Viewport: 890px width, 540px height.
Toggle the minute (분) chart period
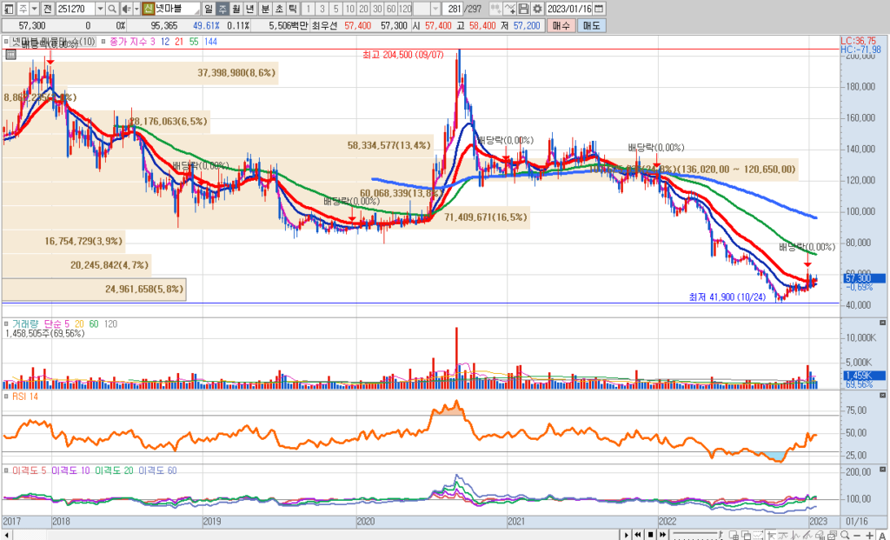265,9
